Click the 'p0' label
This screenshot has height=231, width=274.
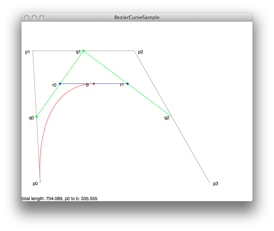[35, 184]
